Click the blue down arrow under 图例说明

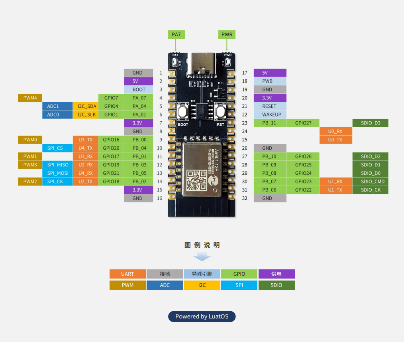point(202,257)
